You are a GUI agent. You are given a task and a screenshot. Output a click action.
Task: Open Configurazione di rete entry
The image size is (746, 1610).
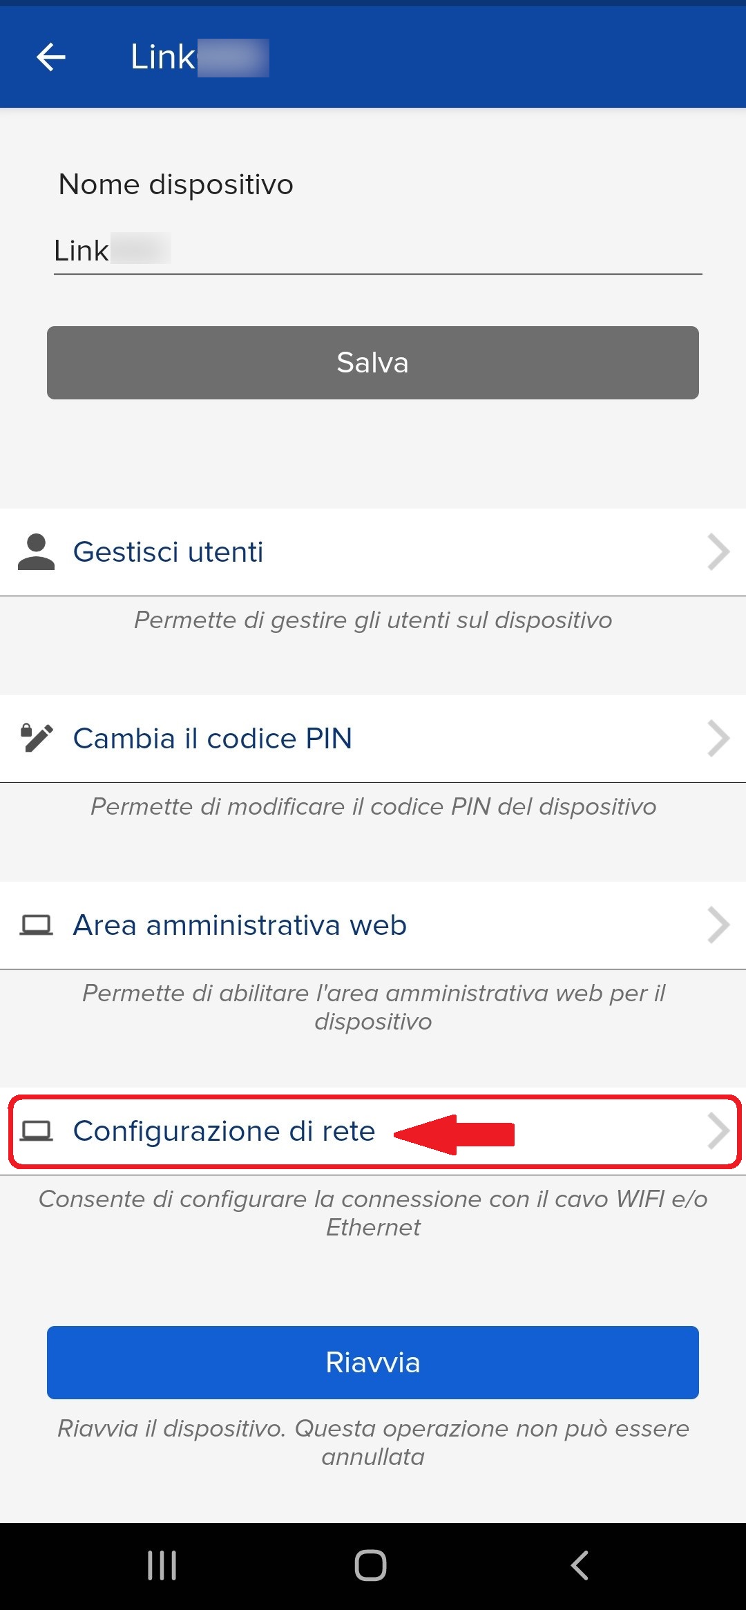(x=373, y=1131)
